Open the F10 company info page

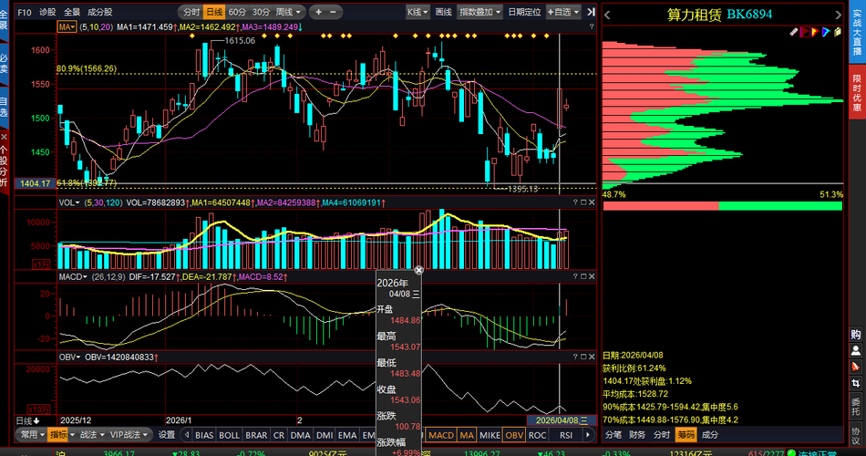pos(25,12)
